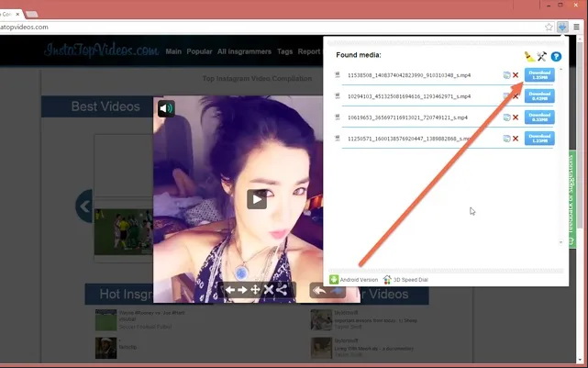Click file type icon beside 10619653 file
The width and height of the screenshot is (588, 368).
point(338,117)
